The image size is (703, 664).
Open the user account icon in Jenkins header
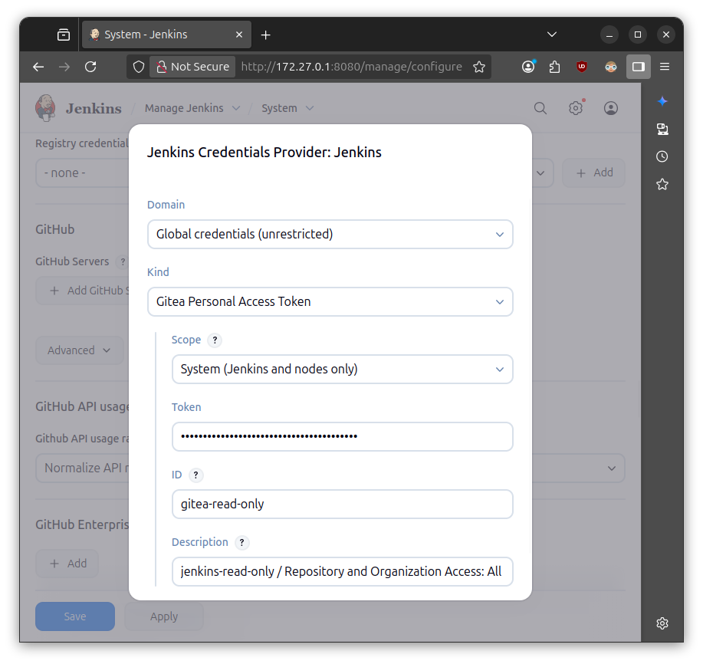click(x=611, y=108)
